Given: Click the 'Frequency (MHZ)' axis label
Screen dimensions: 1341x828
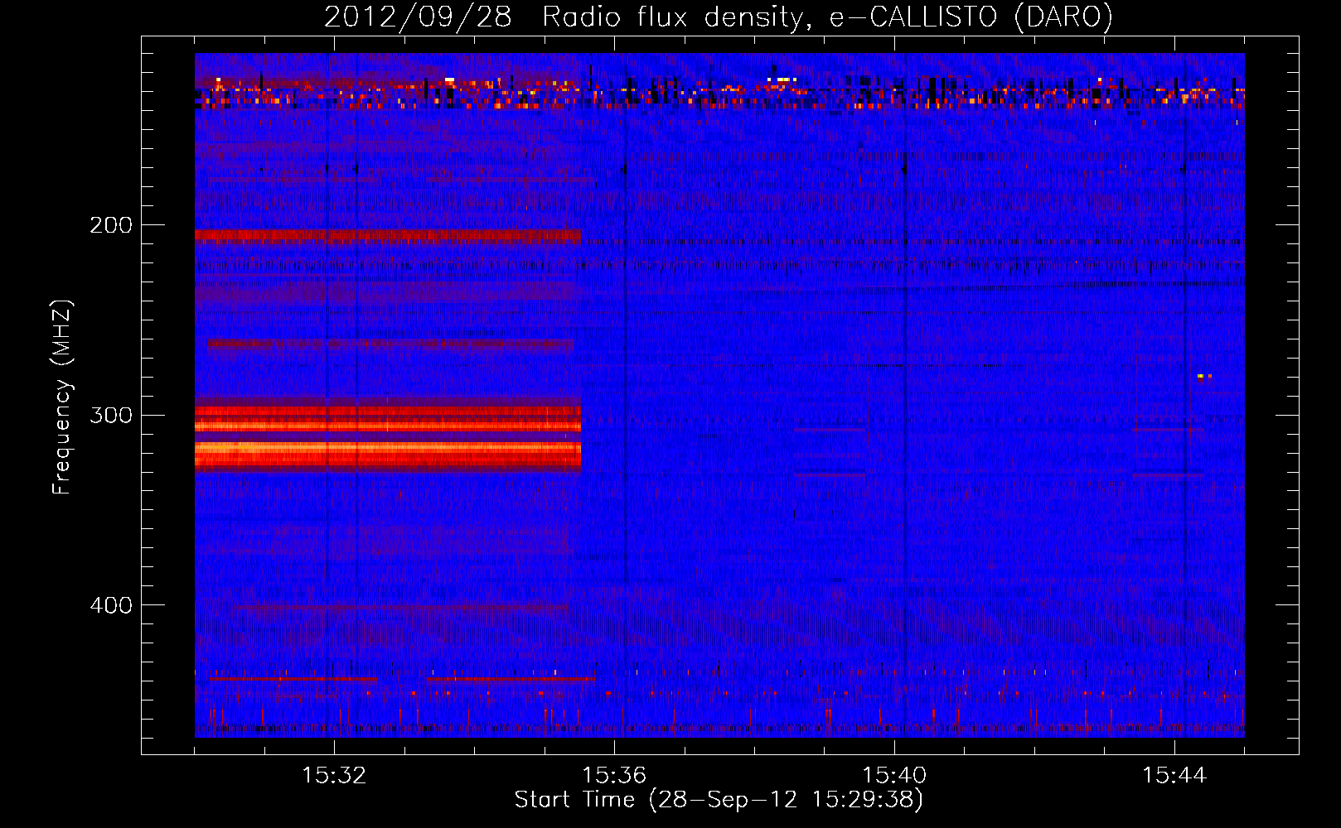Looking at the screenshot, I should (62, 397).
